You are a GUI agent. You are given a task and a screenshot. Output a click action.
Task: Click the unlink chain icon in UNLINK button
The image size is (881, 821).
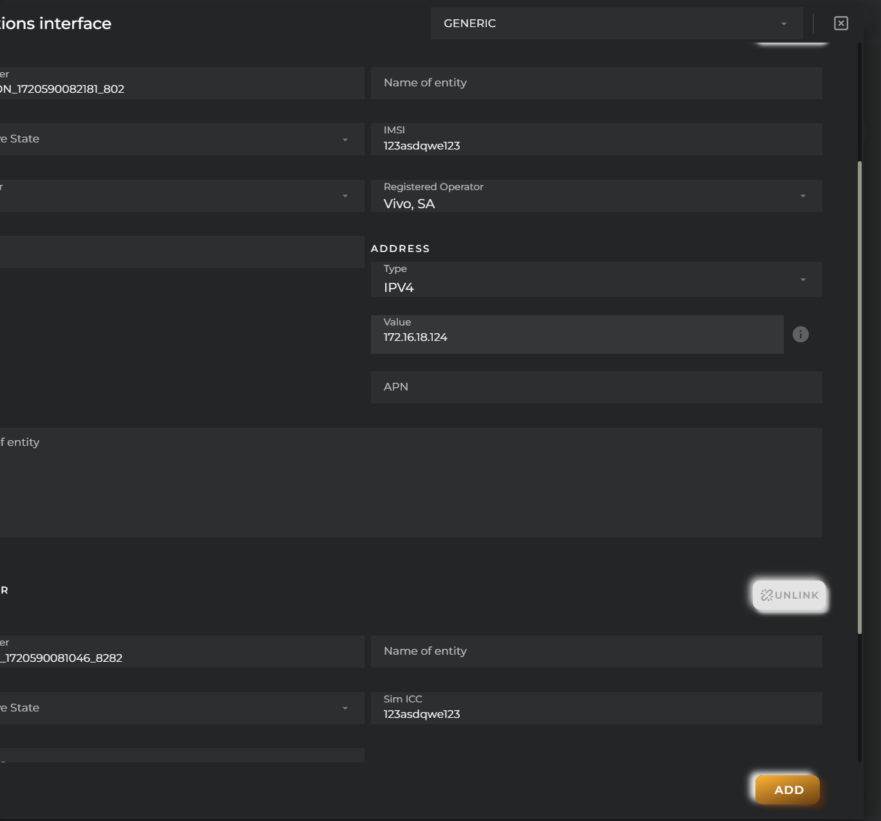point(766,595)
